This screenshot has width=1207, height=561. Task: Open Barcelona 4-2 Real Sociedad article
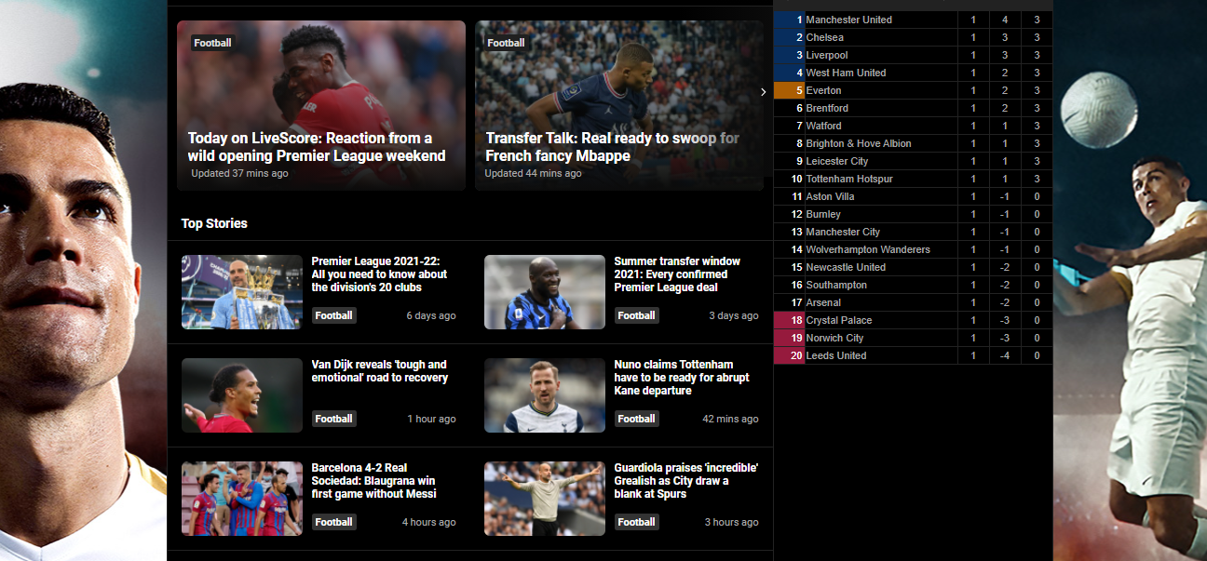coord(373,481)
